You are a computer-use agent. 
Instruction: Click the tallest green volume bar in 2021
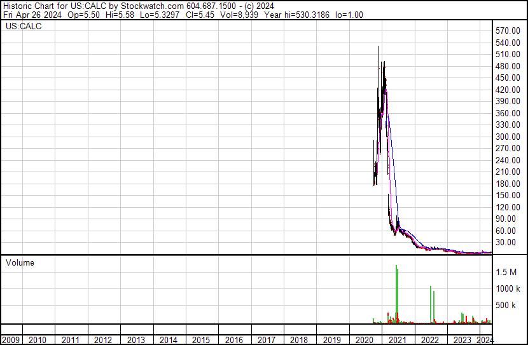click(x=396, y=292)
